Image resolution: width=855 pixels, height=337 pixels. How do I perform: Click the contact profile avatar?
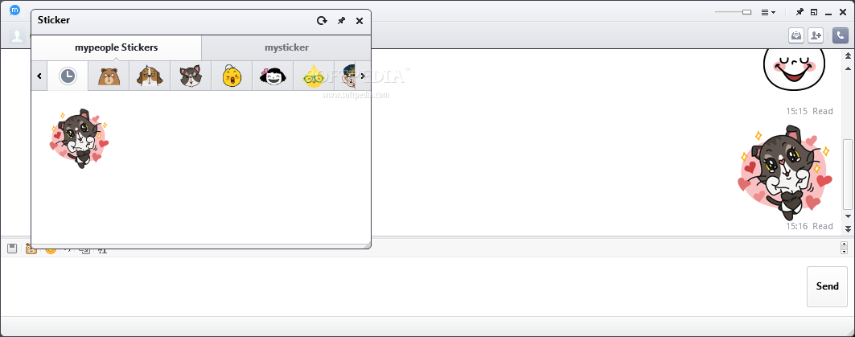(18, 36)
